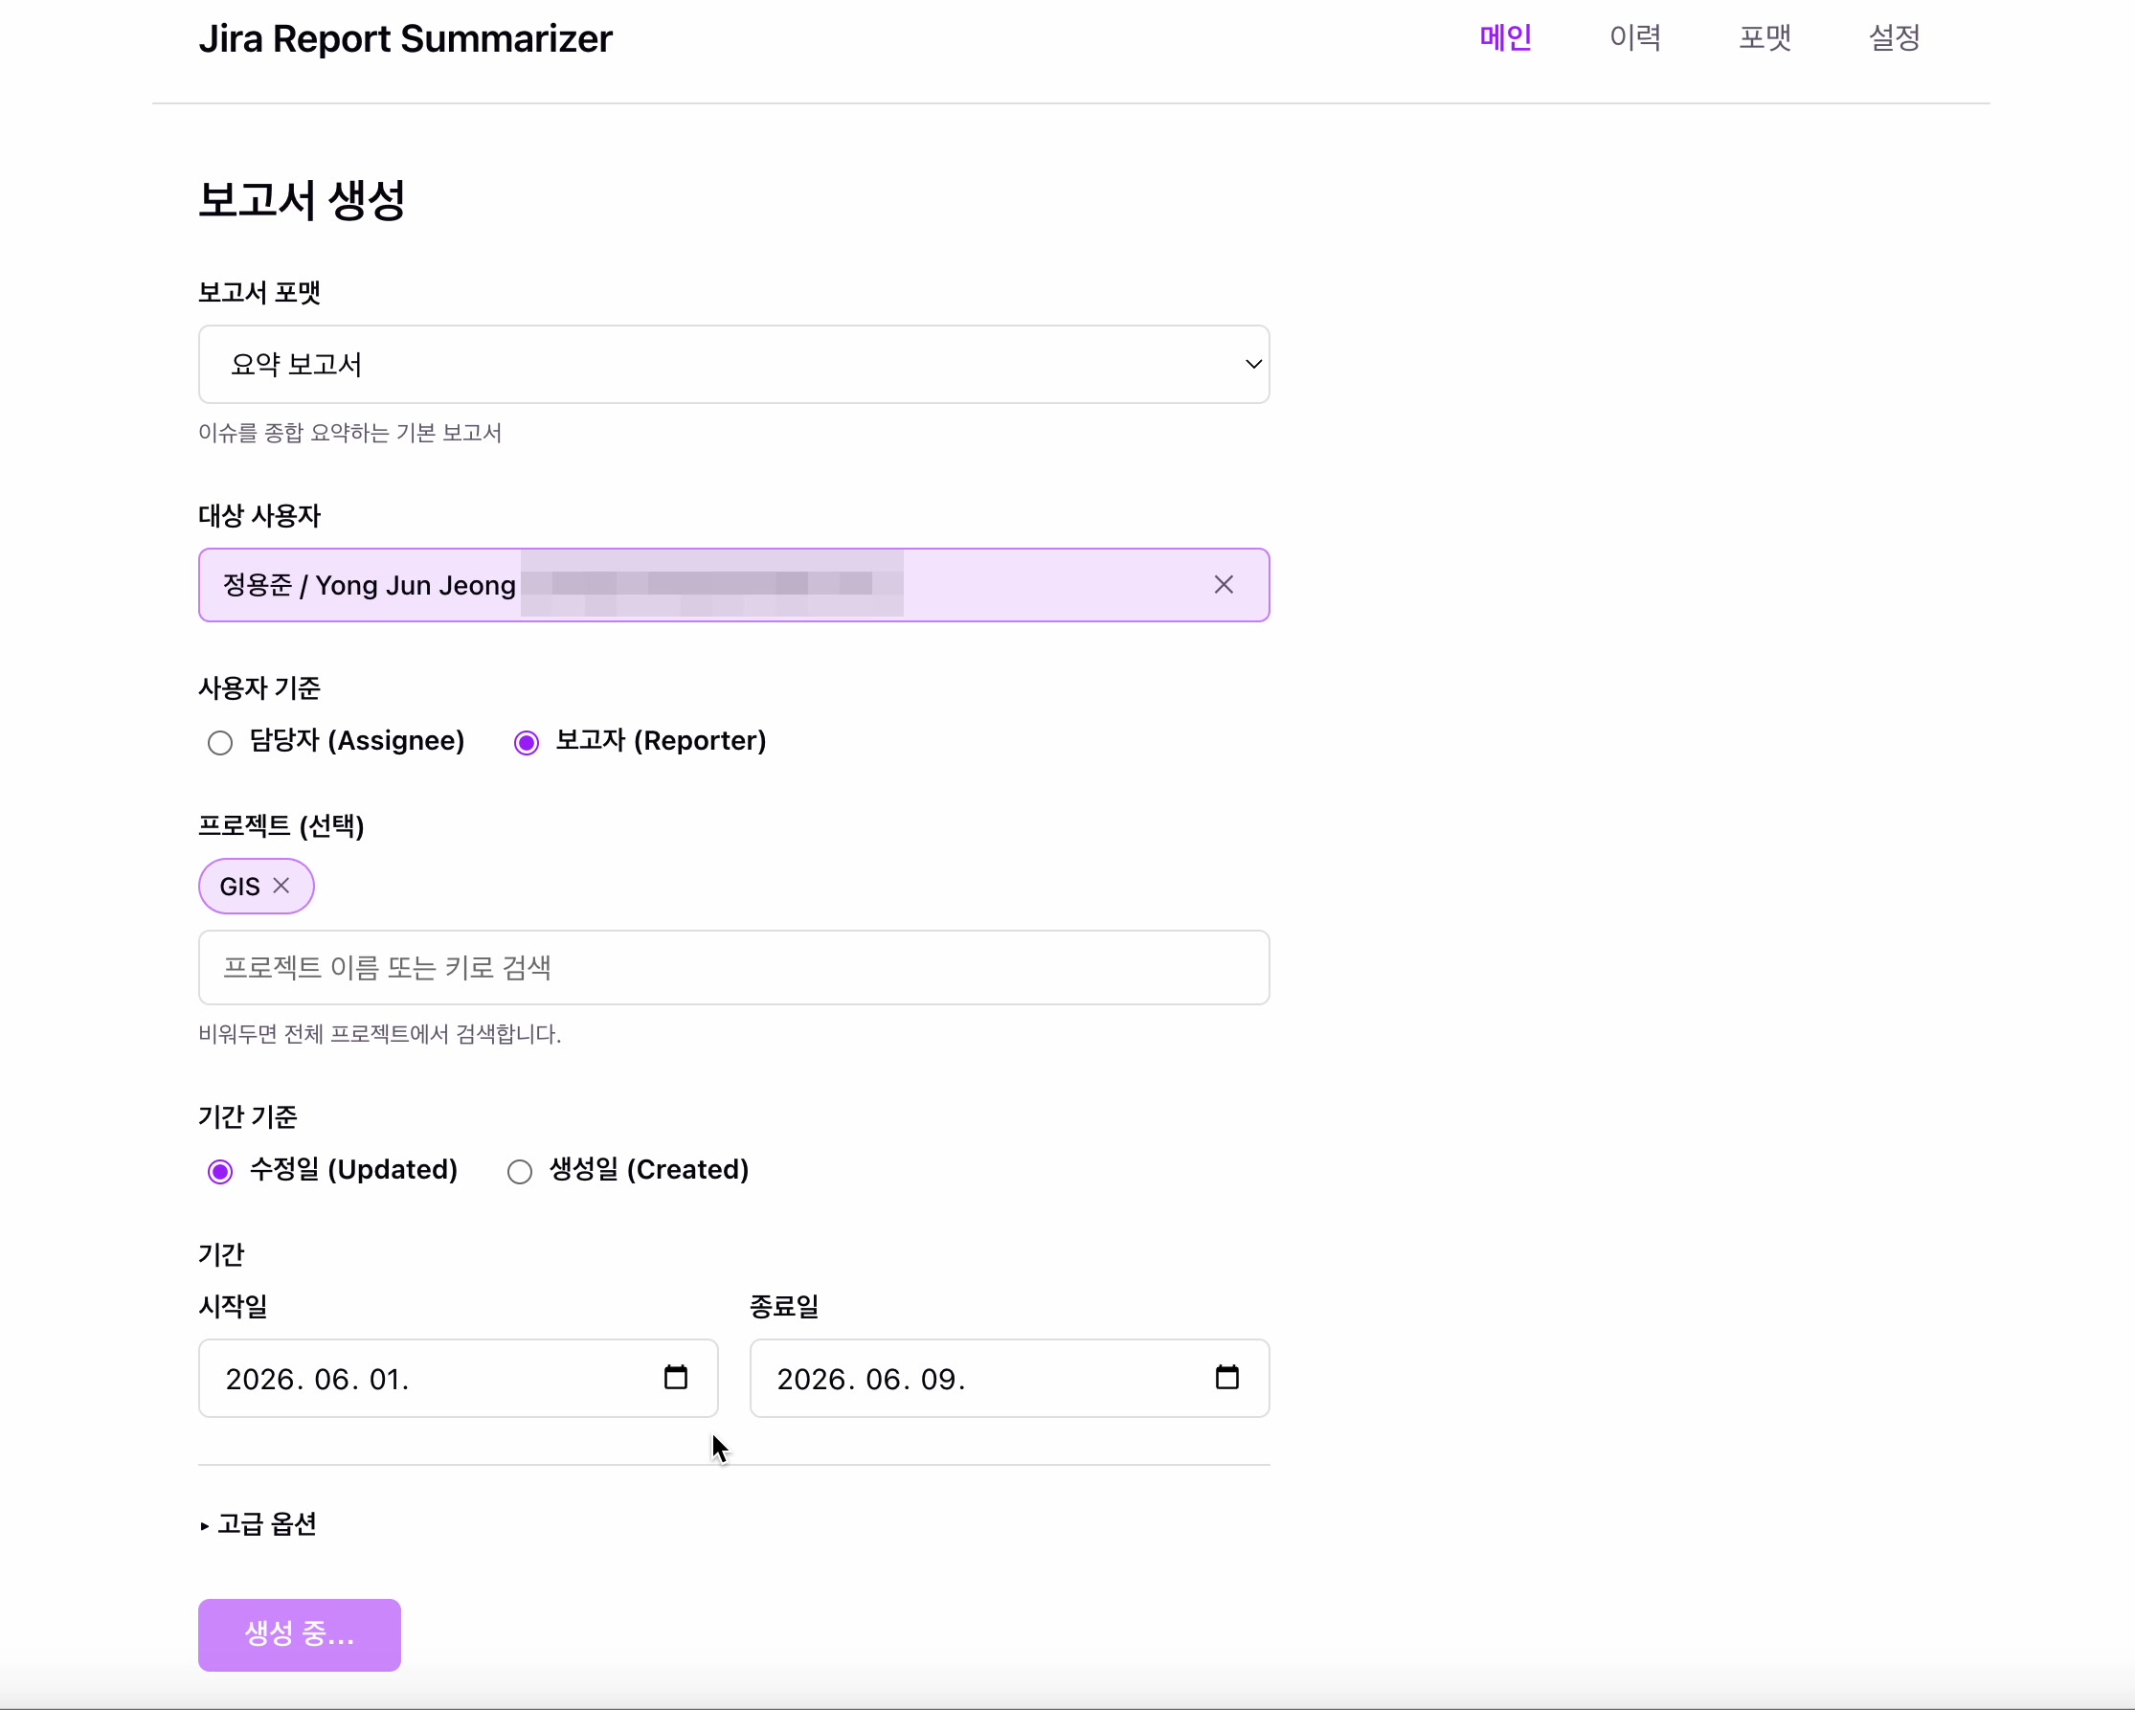Click the 보고서 포맷 label

pyautogui.click(x=259, y=292)
